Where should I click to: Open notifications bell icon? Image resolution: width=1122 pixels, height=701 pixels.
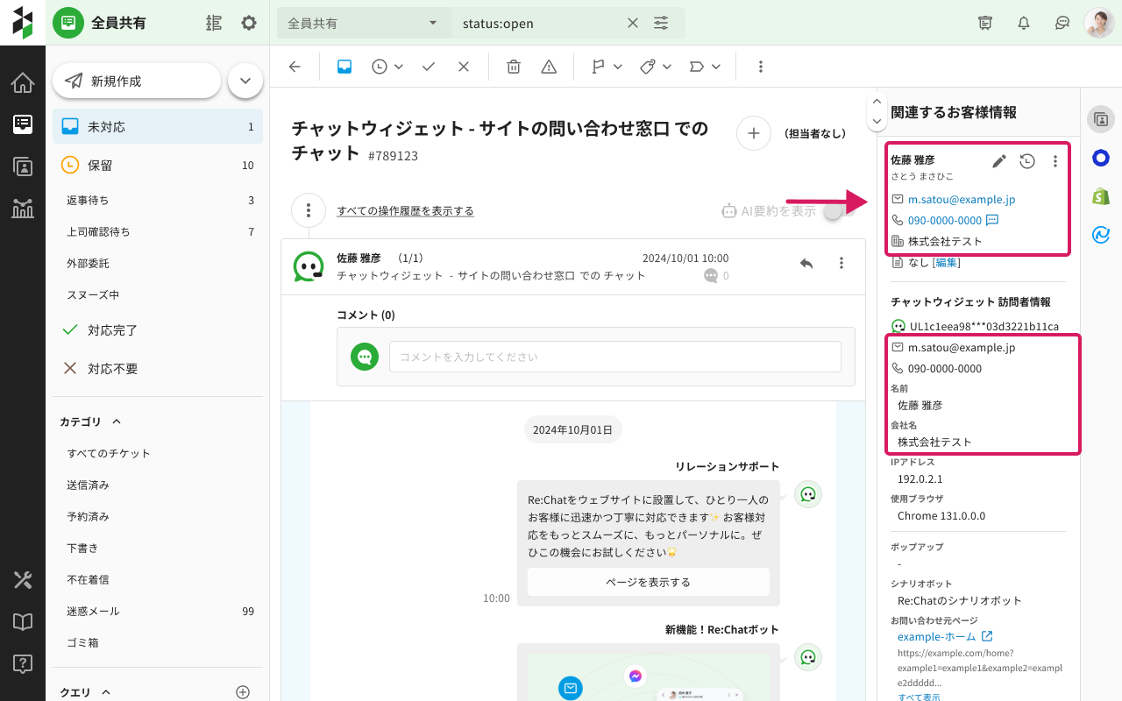tap(1024, 23)
